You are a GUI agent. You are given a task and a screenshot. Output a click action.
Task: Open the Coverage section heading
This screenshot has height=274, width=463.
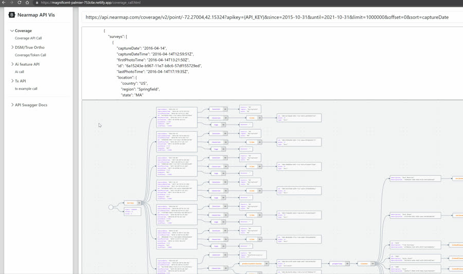point(23,31)
